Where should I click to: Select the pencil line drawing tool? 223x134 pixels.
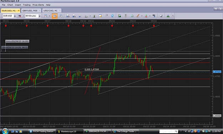click(138, 16)
